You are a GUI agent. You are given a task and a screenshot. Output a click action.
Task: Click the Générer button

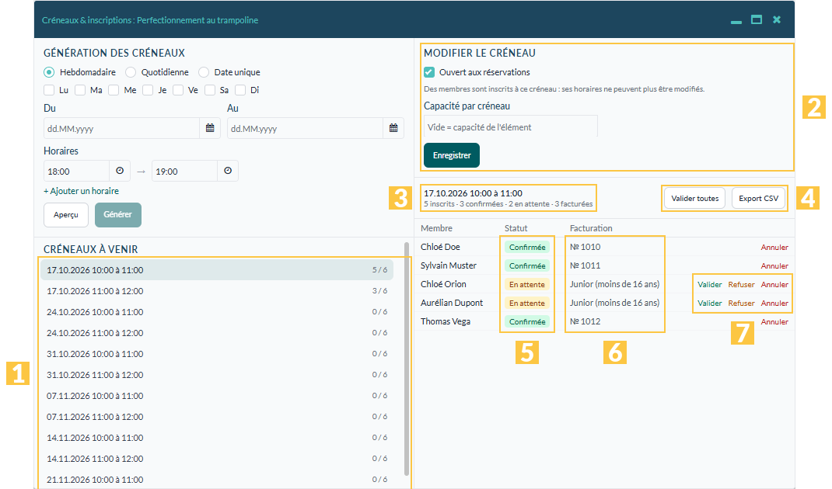117,214
